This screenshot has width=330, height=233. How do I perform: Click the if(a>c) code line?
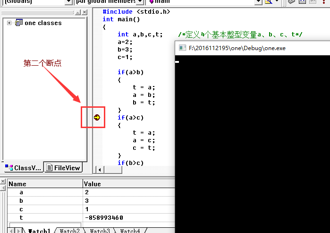[130, 118]
